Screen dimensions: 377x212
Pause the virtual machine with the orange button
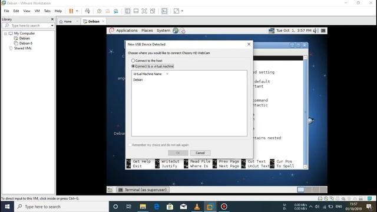pyautogui.click(x=71, y=11)
